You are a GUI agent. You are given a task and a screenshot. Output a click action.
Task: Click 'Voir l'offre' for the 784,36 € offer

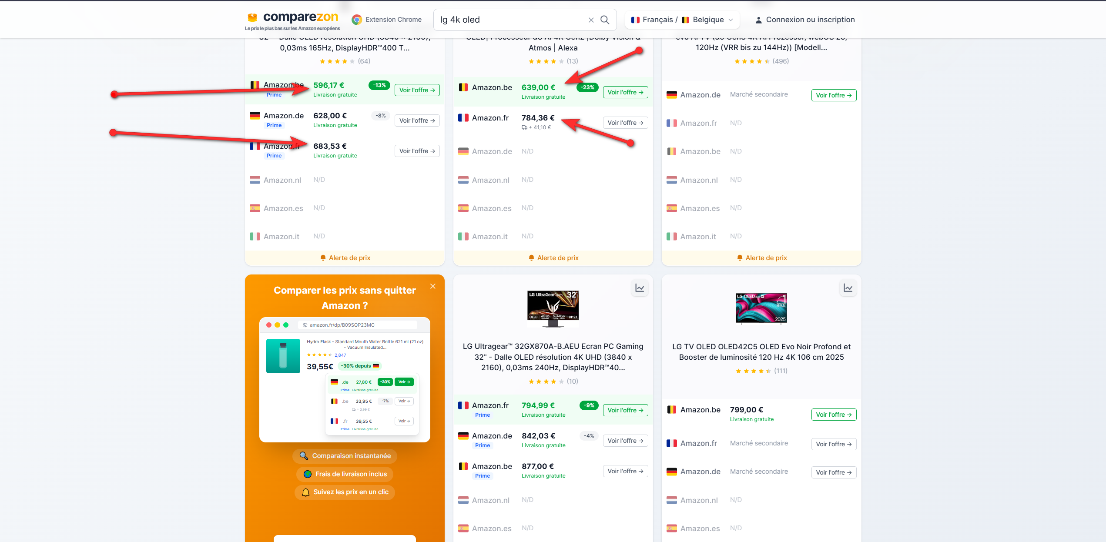coord(625,123)
